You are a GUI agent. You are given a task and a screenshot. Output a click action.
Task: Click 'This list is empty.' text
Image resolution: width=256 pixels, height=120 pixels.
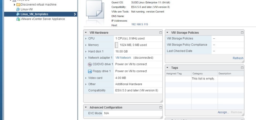point(203,79)
